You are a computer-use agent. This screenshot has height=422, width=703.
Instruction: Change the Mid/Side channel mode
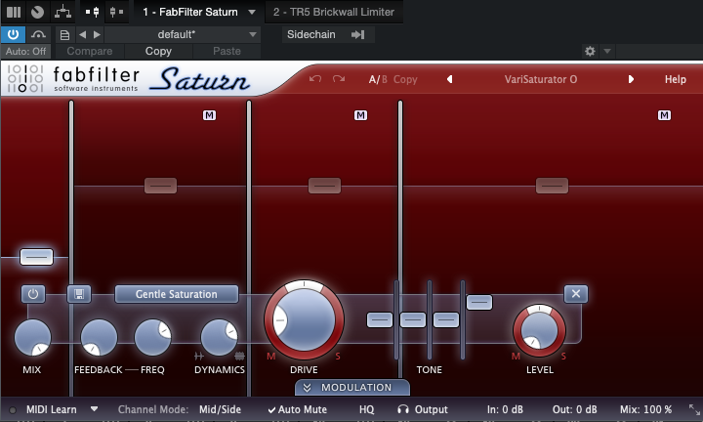click(220, 409)
